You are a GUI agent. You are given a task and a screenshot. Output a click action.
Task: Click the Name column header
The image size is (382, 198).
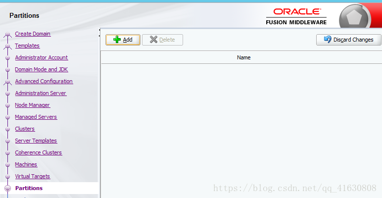tap(243, 57)
